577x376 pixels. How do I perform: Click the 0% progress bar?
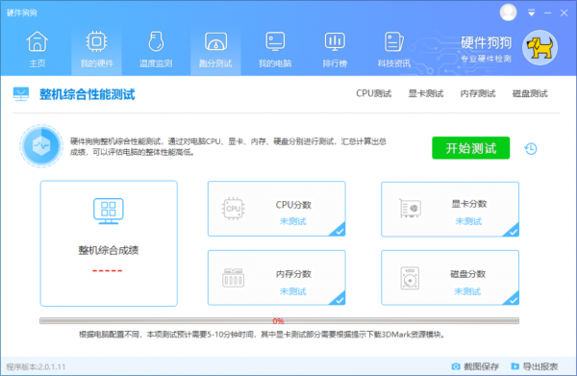click(x=279, y=321)
